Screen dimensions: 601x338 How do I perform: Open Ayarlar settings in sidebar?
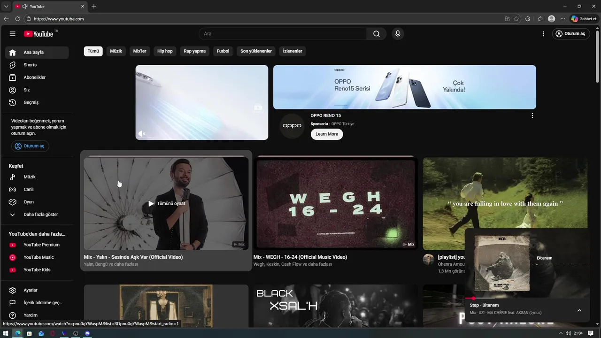tap(37, 290)
